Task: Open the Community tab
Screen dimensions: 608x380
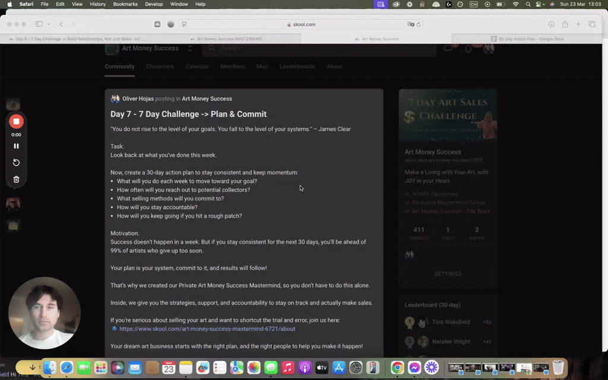Action: pyautogui.click(x=119, y=66)
